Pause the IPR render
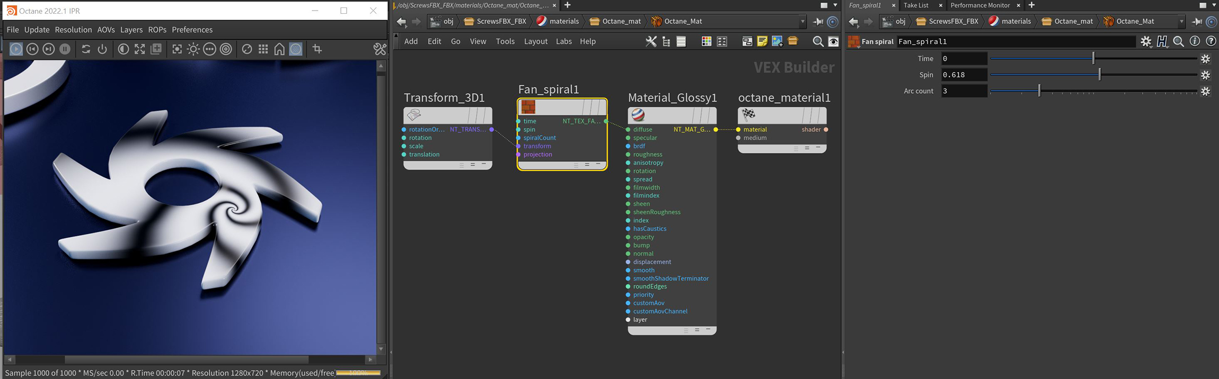Viewport: 1219px width, 379px height. 65,49
